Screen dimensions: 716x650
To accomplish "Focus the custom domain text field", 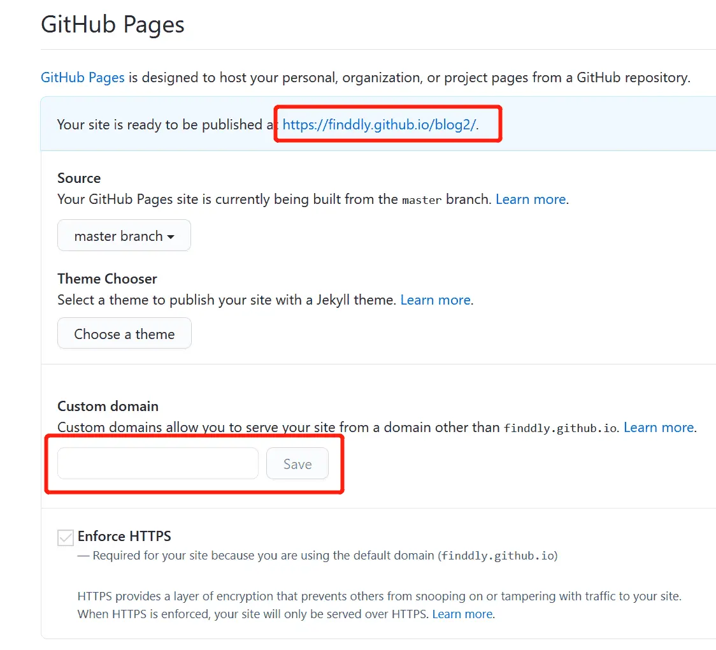I will [x=158, y=464].
